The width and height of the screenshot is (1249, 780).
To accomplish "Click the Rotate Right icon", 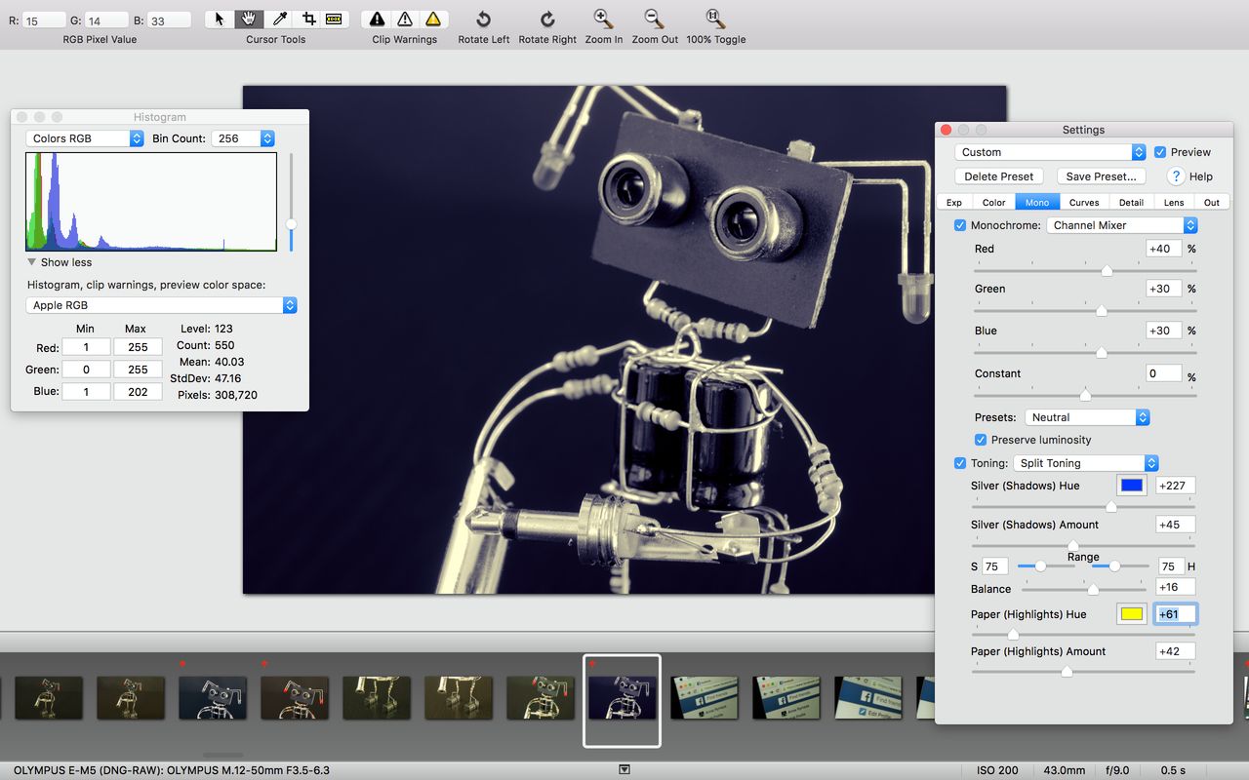I will coord(547,19).
